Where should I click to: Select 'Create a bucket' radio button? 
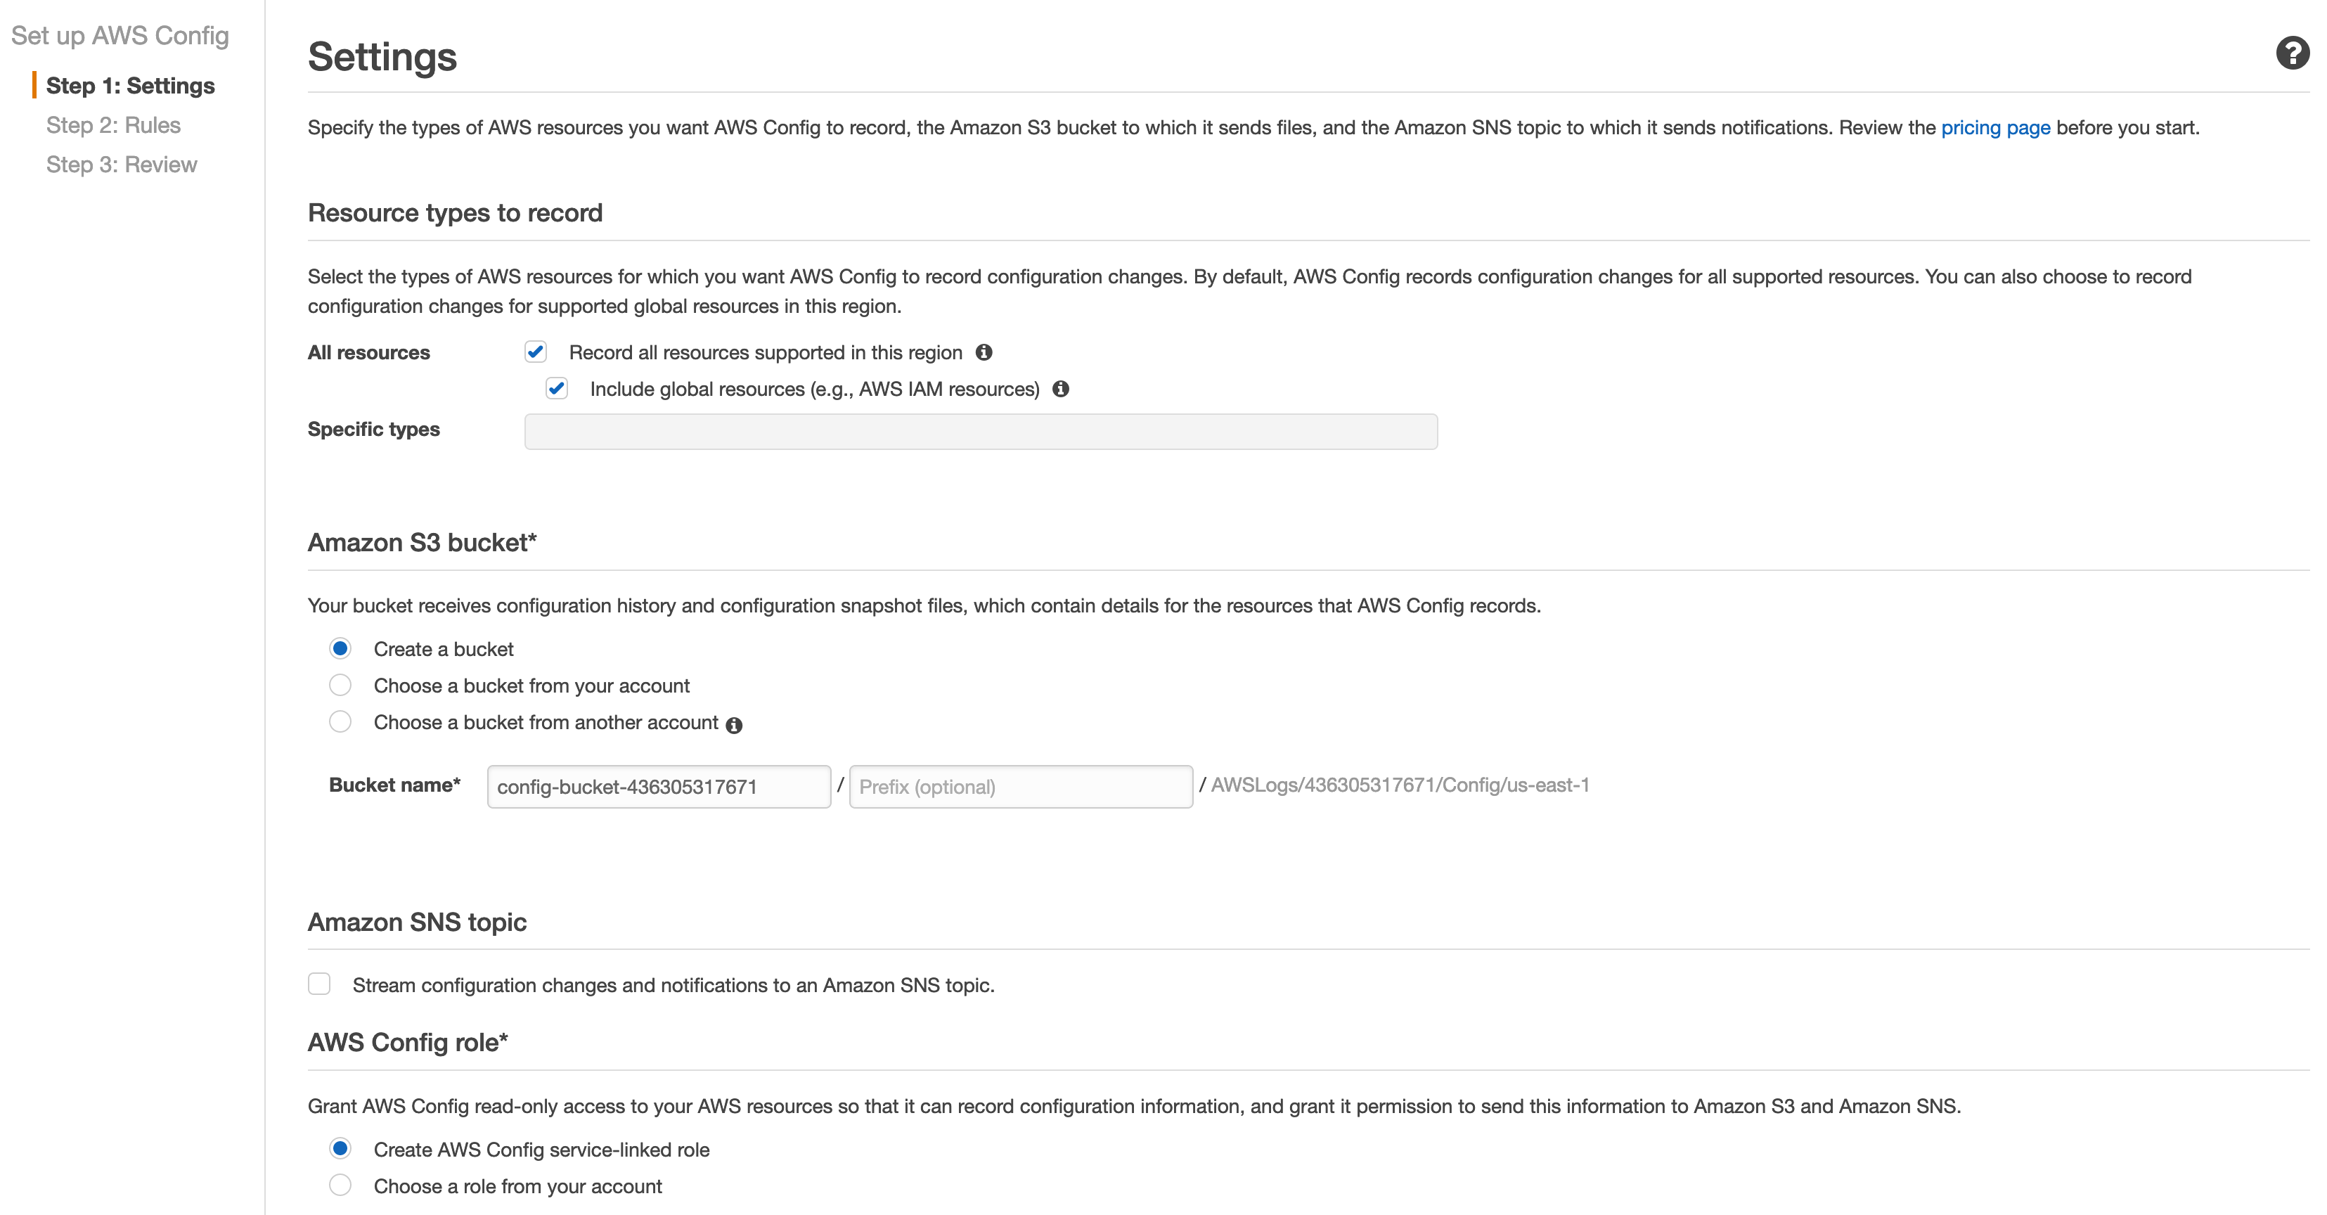pos(340,648)
